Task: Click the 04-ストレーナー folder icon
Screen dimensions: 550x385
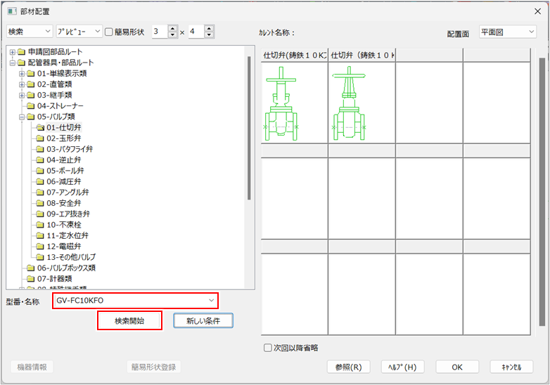Action: (31, 105)
